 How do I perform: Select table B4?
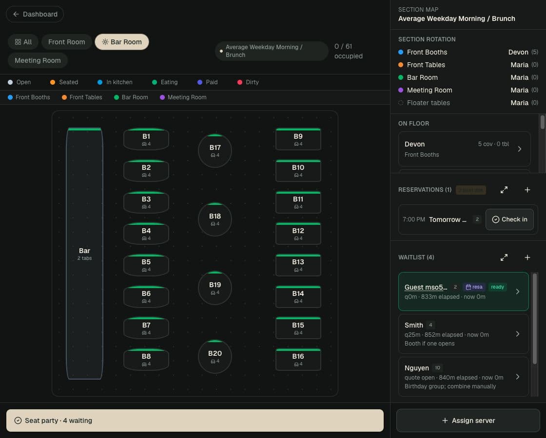146,234
